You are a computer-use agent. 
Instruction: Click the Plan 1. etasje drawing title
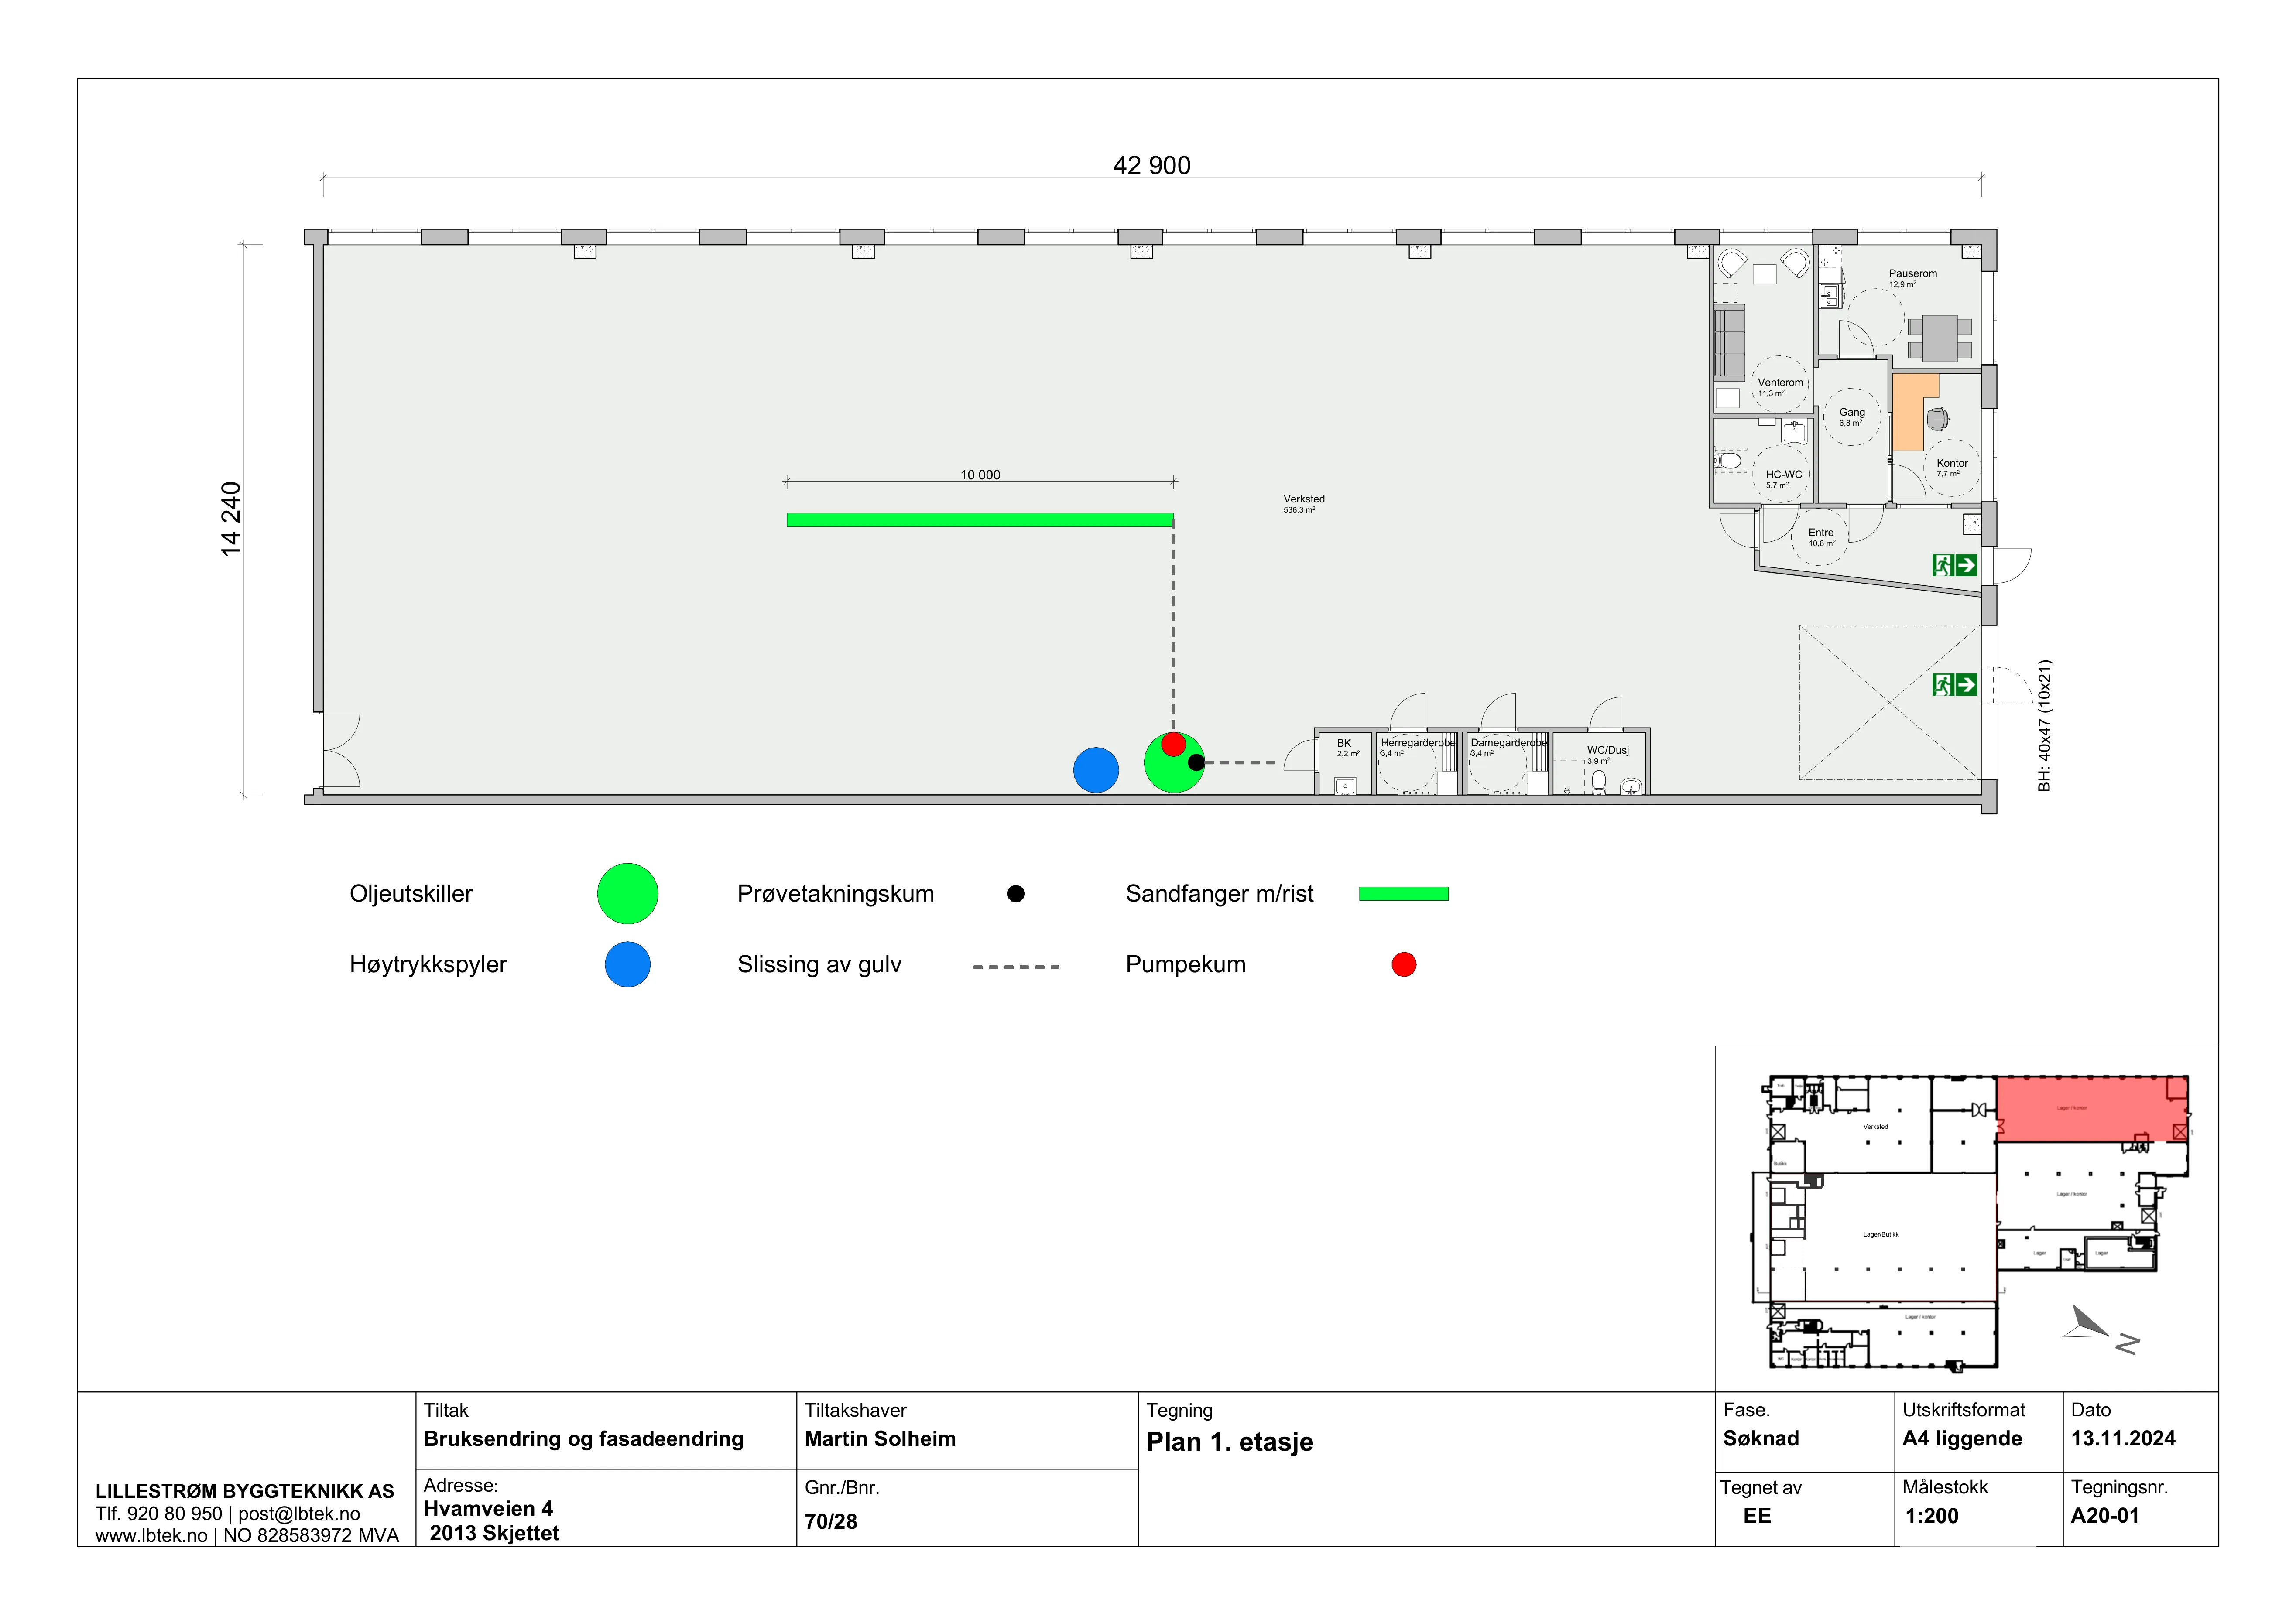click(1229, 1441)
